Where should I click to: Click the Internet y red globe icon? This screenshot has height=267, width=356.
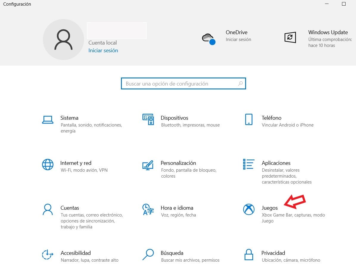click(x=48, y=165)
